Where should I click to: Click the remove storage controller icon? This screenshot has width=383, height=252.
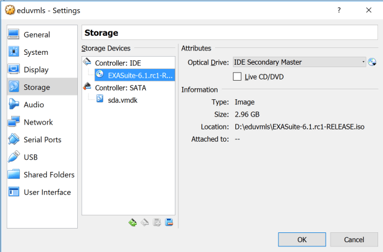(145, 222)
